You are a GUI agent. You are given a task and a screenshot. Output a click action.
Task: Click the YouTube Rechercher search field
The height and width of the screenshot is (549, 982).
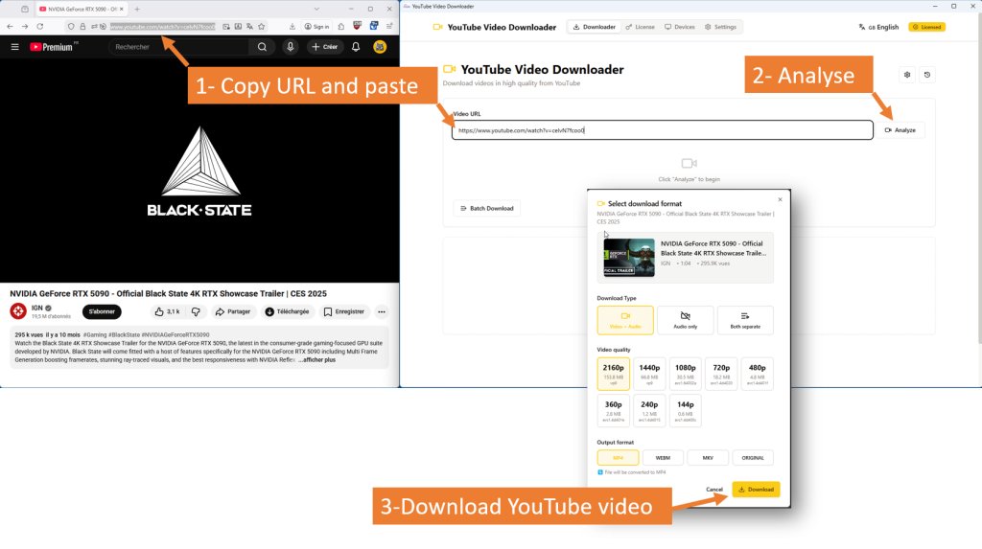(x=178, y=47)
